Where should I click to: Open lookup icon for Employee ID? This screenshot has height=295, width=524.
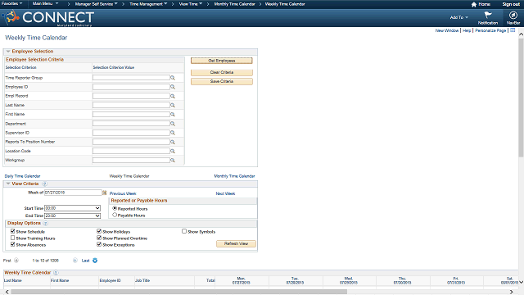pos(173,87)
